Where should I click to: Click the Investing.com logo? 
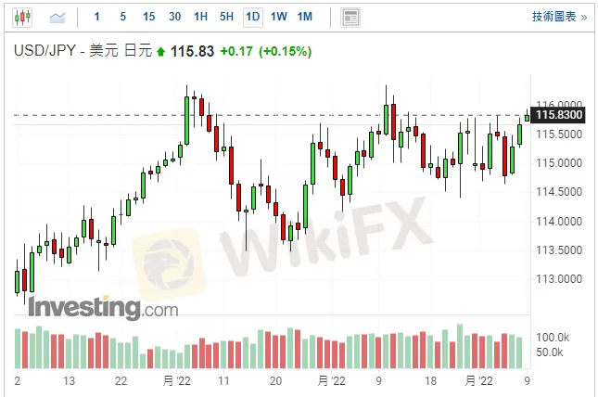click(x=103, y=307)
